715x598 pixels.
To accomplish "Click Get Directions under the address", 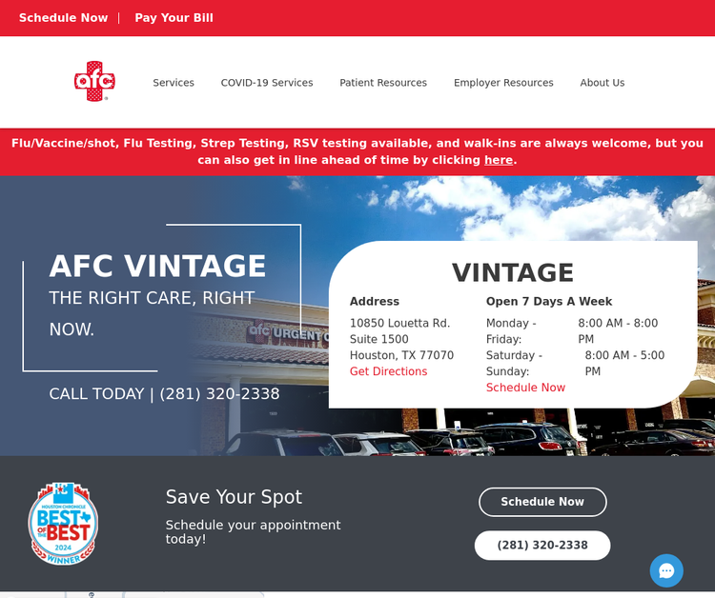I will click(388, 371).
